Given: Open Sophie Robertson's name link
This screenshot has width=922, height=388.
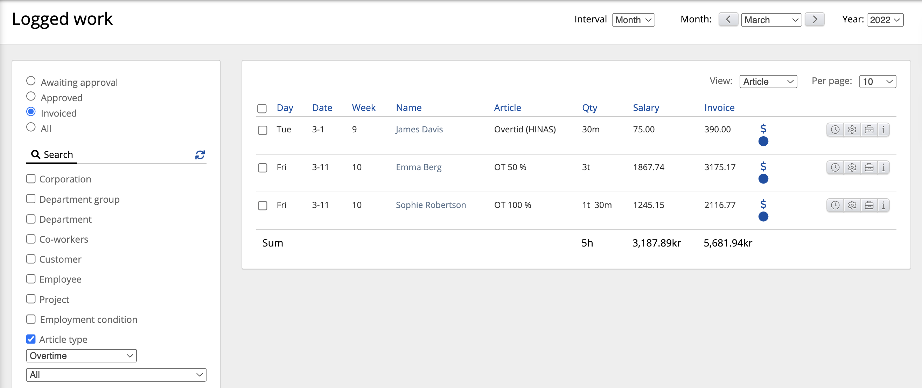Looking at the screenshot, I should [x=431, y=205].
